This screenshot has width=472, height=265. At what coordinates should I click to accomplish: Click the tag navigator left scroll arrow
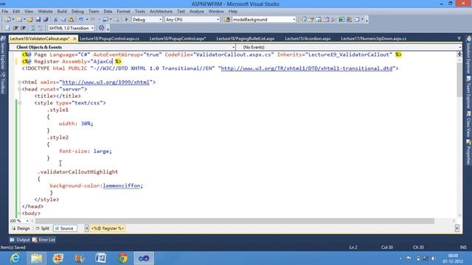click(x=86, y=228)
